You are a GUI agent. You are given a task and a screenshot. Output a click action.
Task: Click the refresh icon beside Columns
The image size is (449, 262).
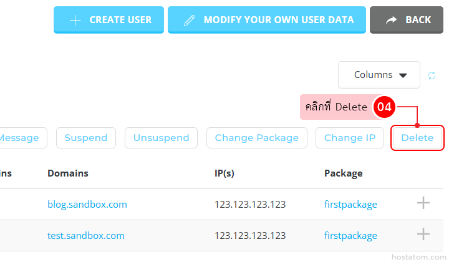(x=432, y=75)
